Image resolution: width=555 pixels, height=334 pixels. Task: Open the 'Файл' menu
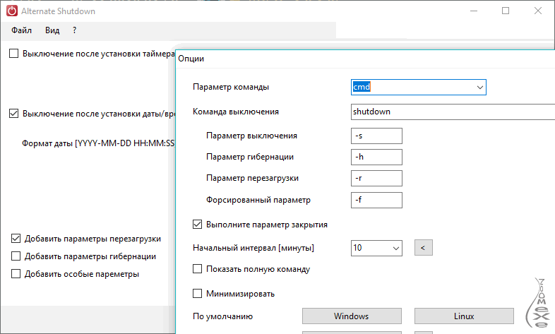click(22, 30)
